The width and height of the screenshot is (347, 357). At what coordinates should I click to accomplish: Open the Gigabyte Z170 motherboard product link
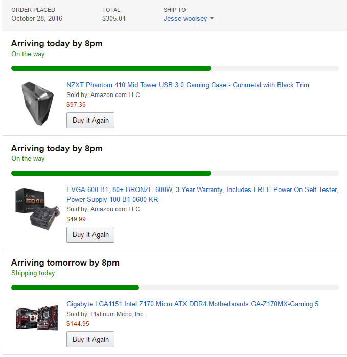tap(192, 304)
